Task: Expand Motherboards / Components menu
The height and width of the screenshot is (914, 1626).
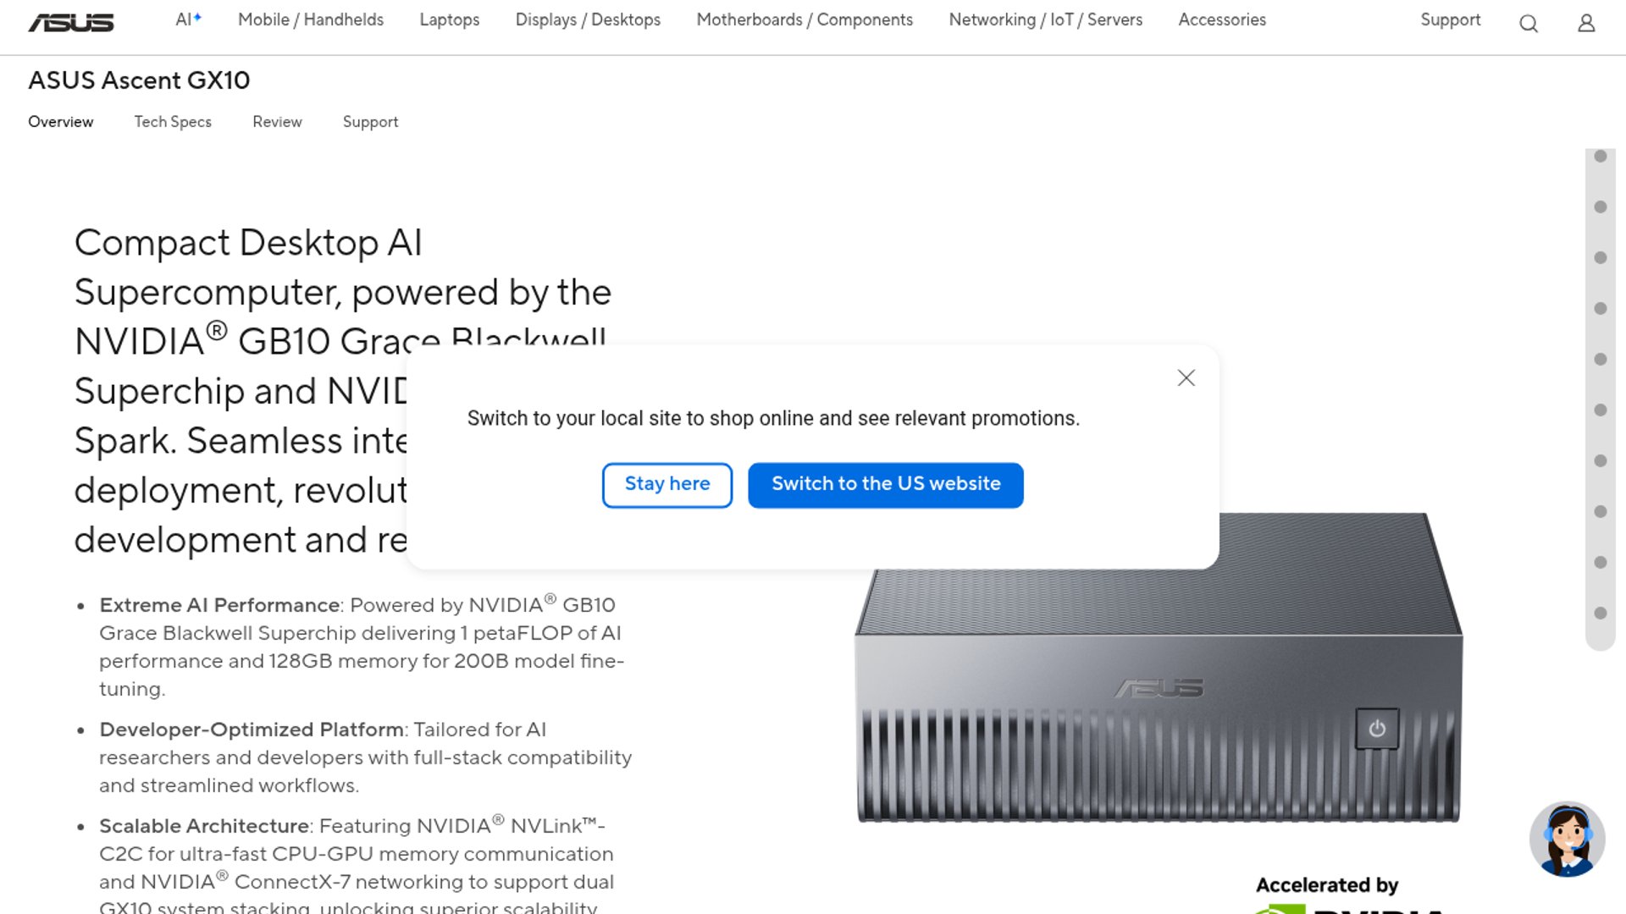Action: 804,19
